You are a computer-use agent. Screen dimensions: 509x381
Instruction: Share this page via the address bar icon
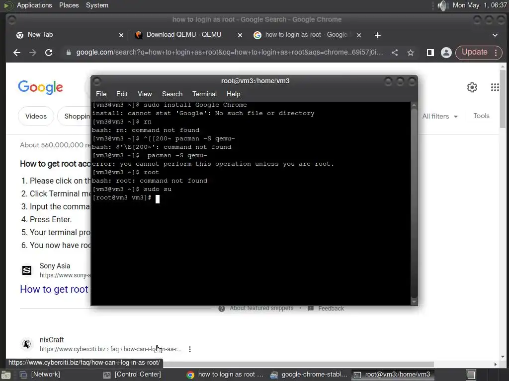pyautogui.click(x=394, y=53)
